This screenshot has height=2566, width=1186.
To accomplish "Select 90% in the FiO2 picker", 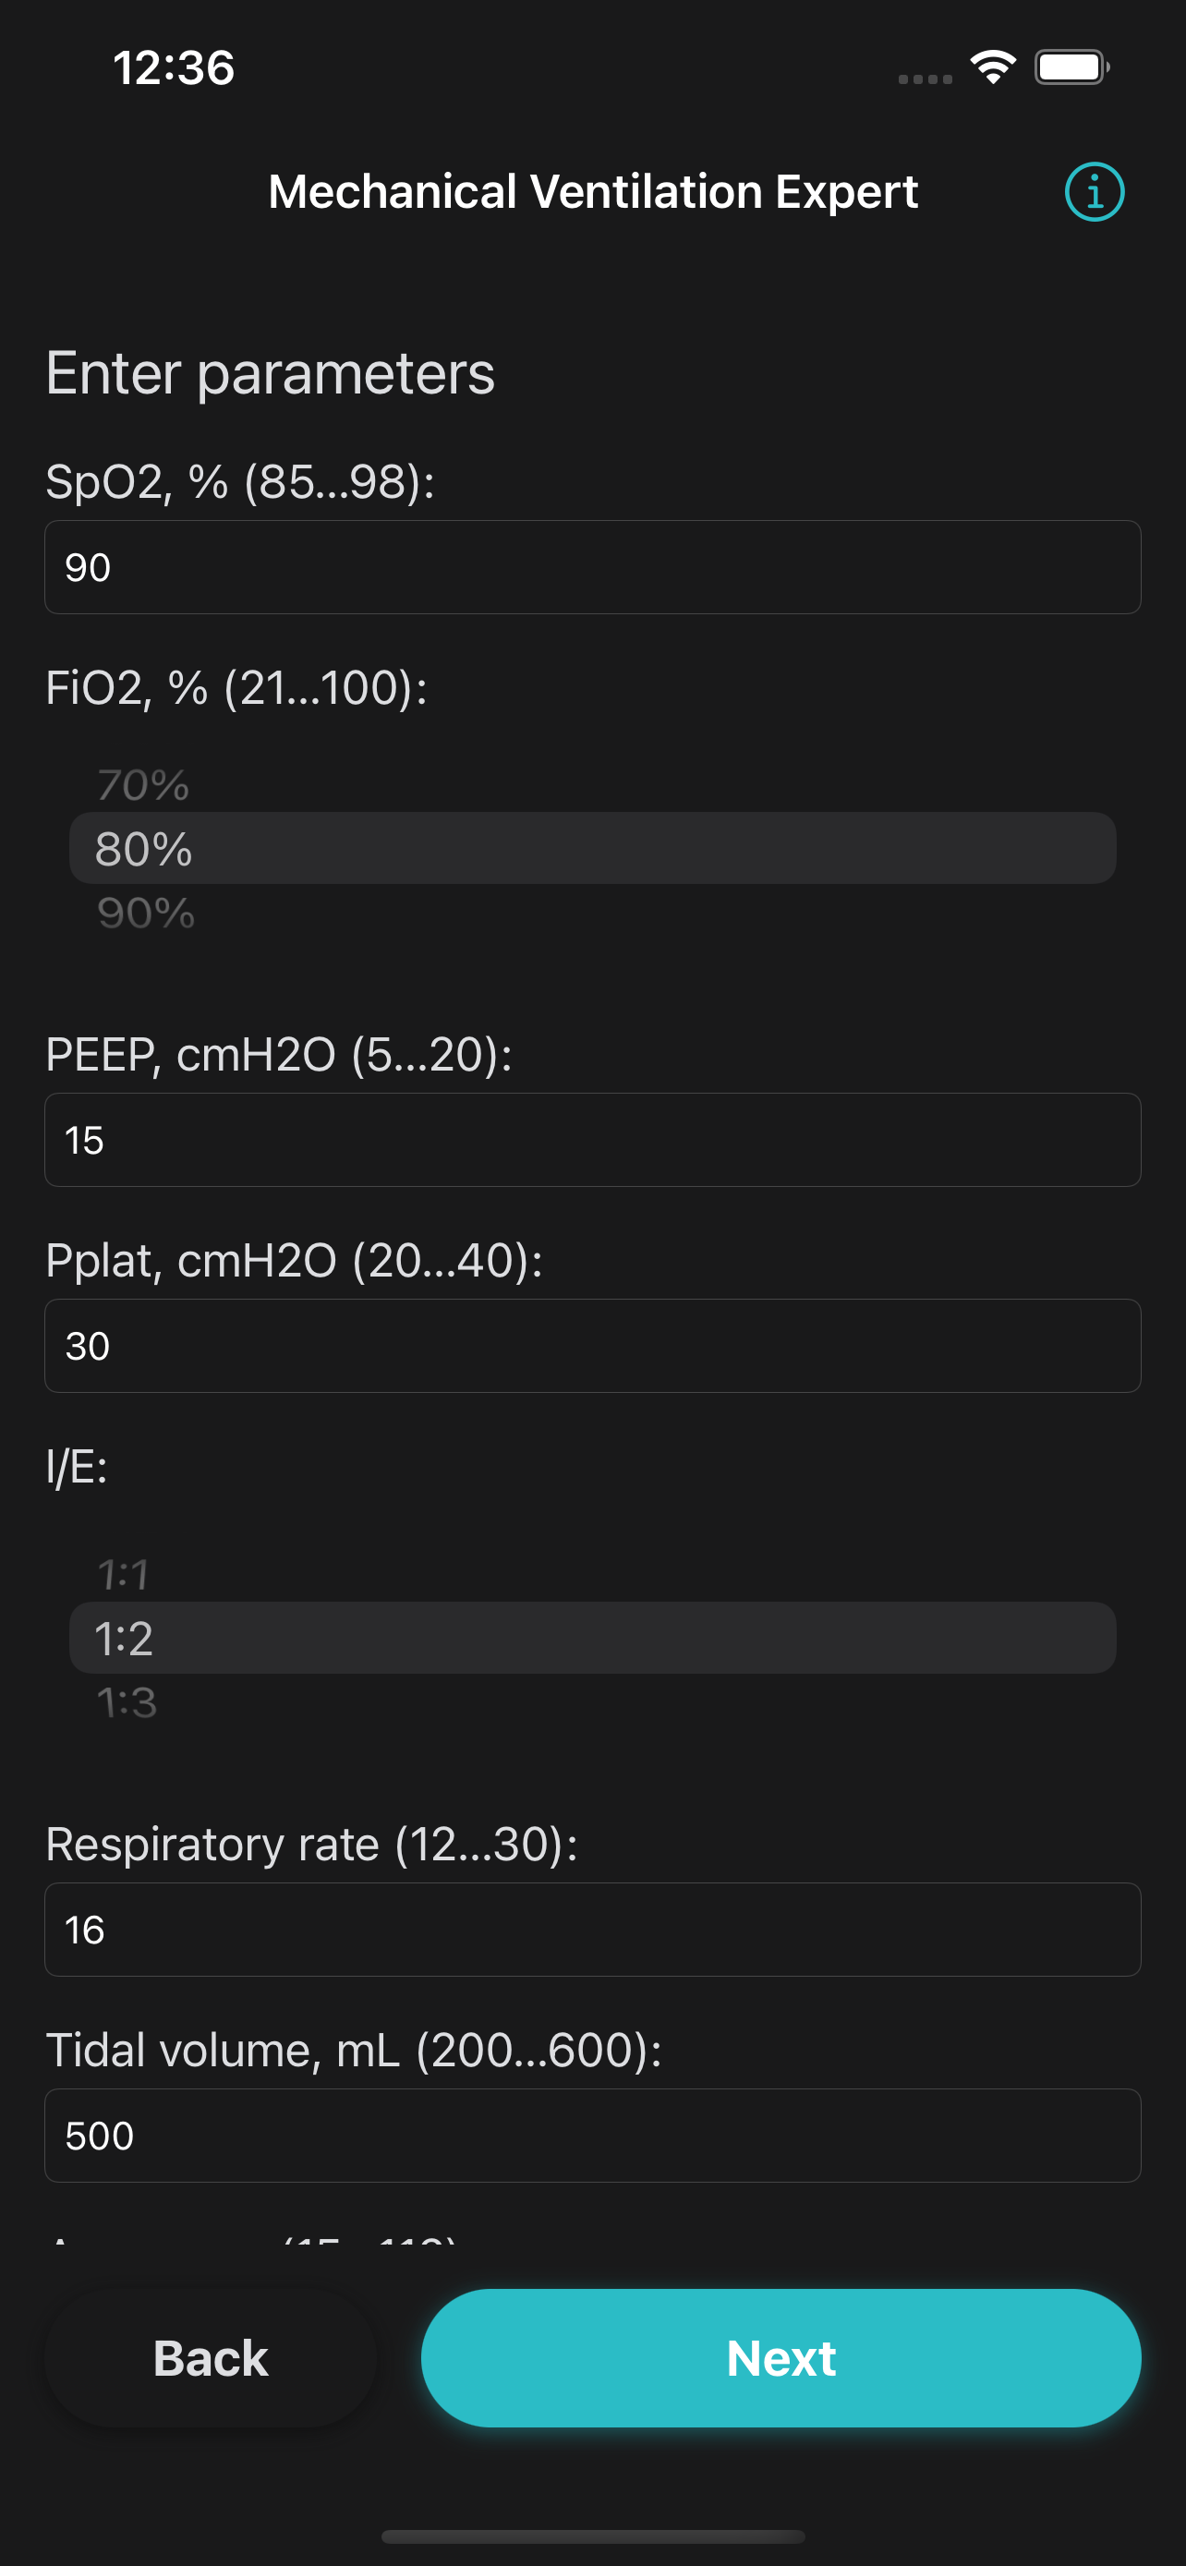I will (x=145, y=913).
